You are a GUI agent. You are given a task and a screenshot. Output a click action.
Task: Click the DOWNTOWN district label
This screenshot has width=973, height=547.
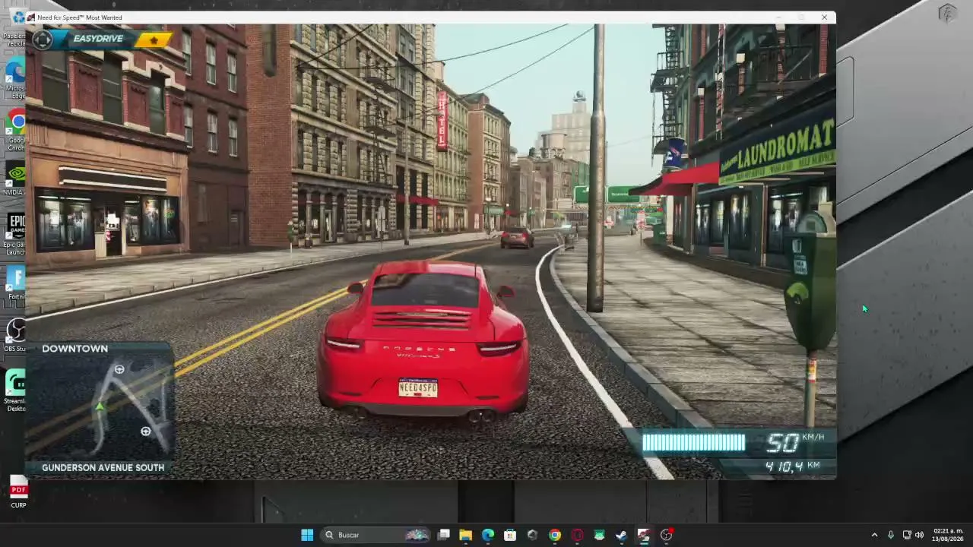[x=74, y=349]
